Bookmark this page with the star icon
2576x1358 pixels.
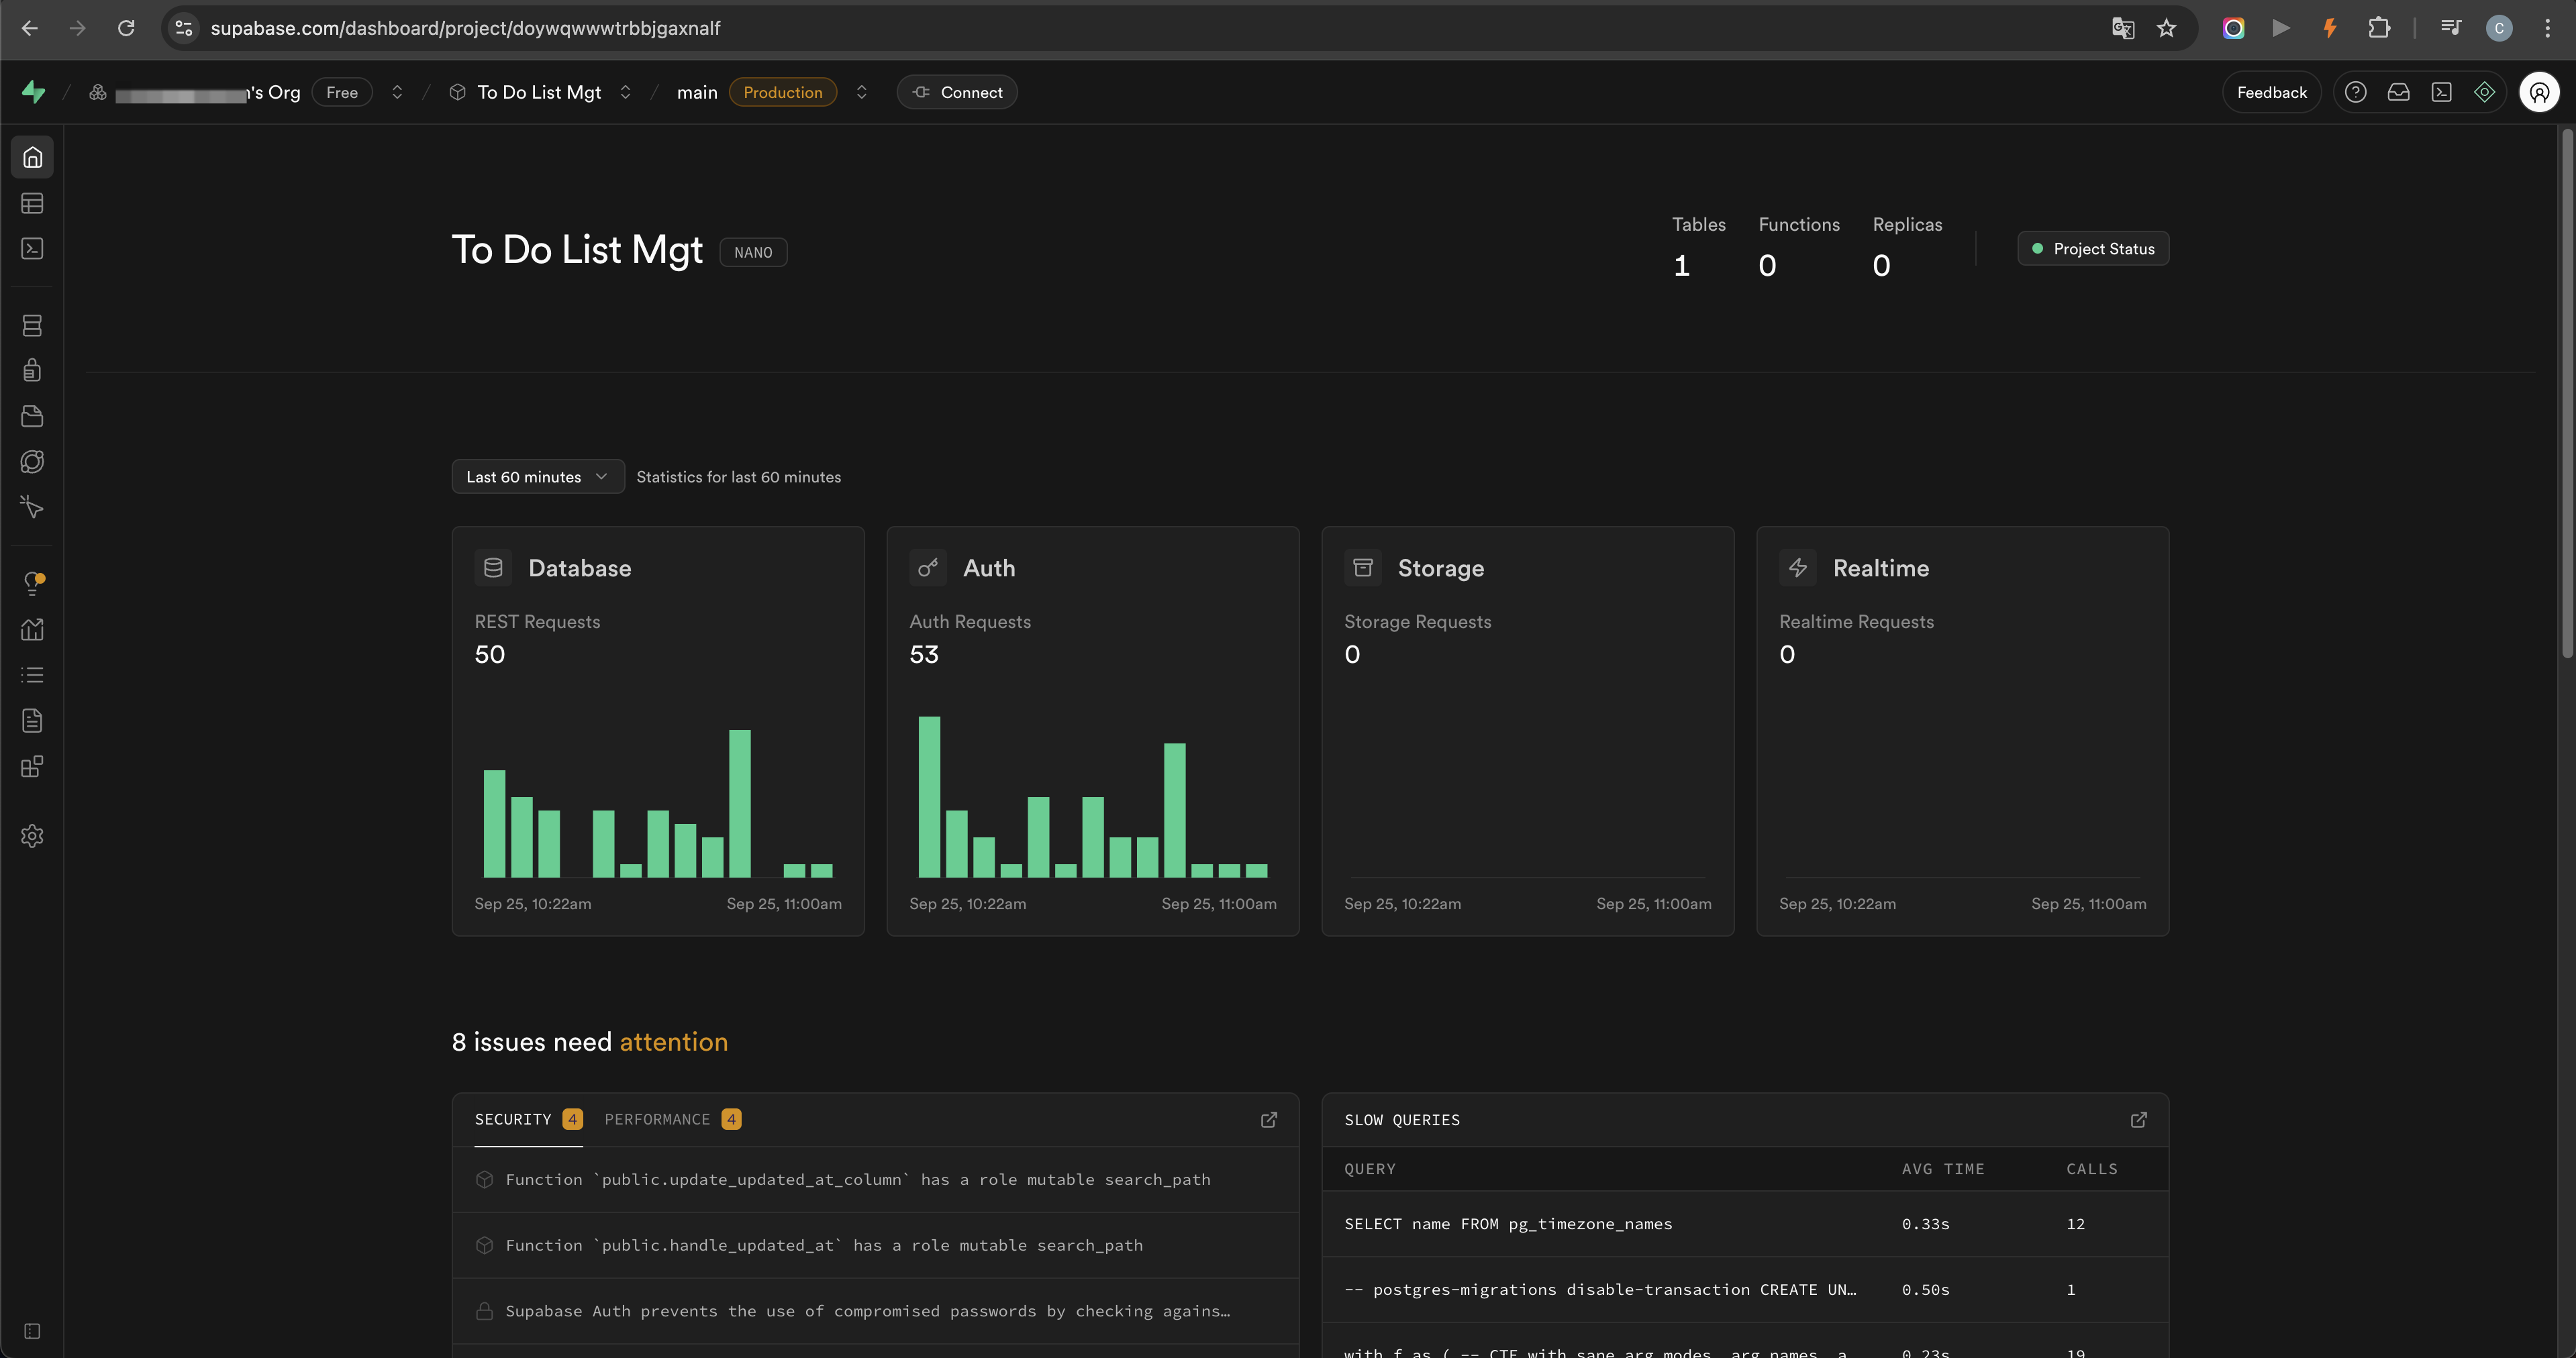click(x=2166, y=28)
